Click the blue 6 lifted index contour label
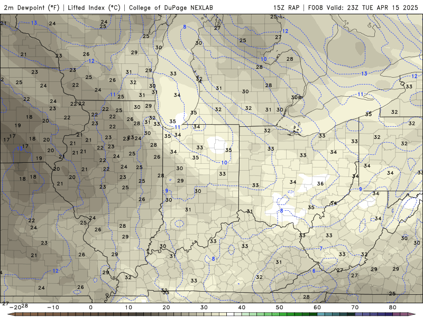 (x=314, y=271)
